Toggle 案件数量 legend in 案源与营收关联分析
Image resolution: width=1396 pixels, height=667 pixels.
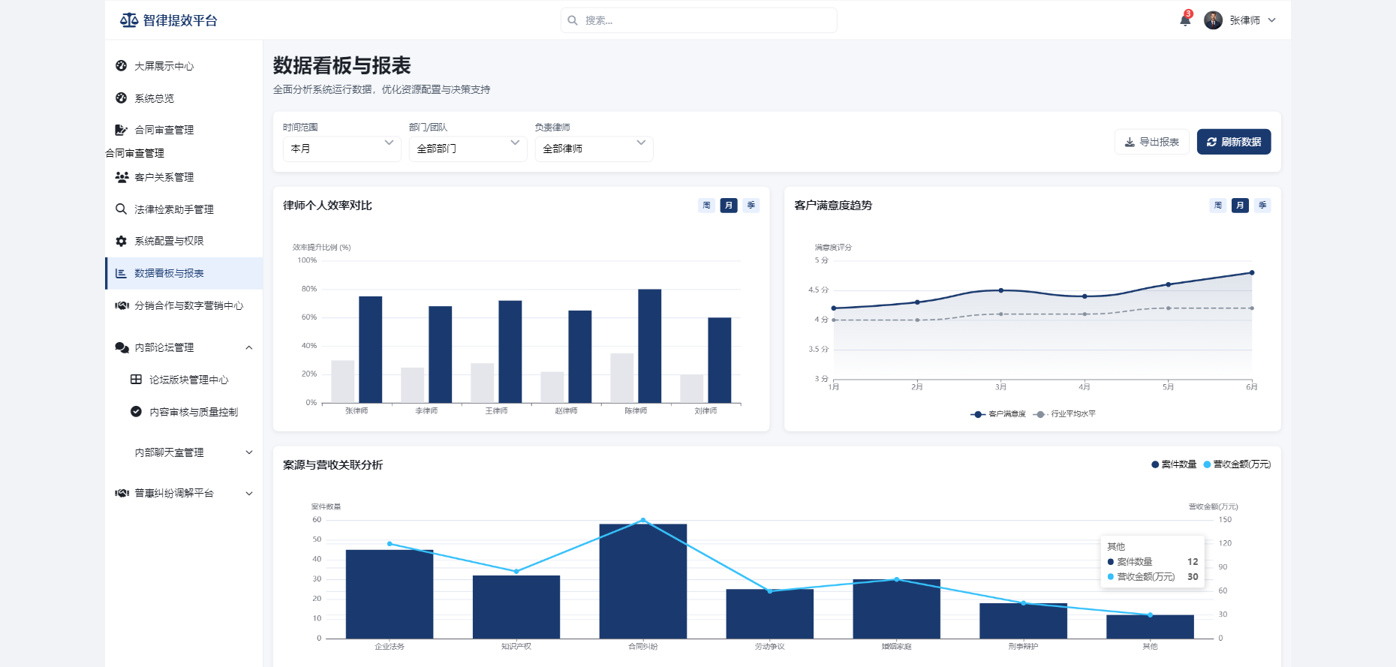pos(1174,464)
